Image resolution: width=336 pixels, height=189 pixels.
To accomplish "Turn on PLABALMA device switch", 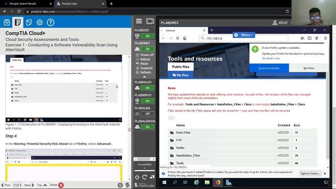I will (x=148, y=114).
